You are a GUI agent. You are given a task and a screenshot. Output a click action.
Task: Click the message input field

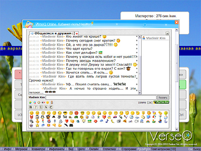(101, 97)
